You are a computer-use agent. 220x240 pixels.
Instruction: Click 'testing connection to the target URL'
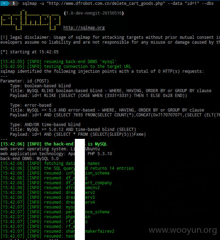[66, 66]
